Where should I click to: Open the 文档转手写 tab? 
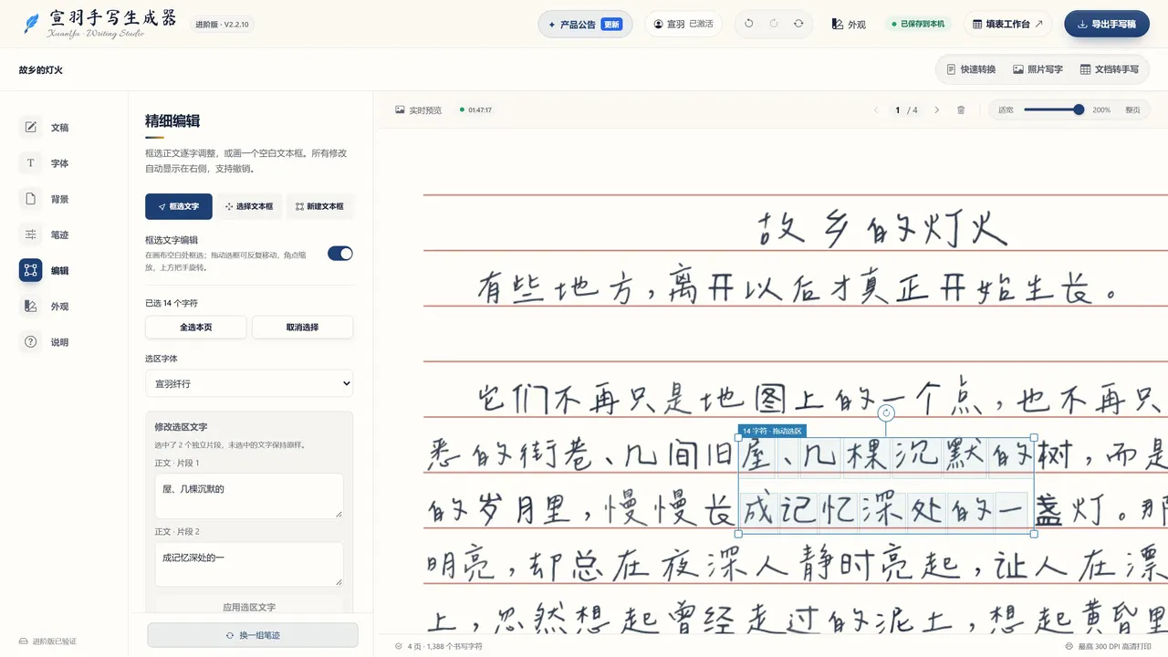[x=1110, y=69]
